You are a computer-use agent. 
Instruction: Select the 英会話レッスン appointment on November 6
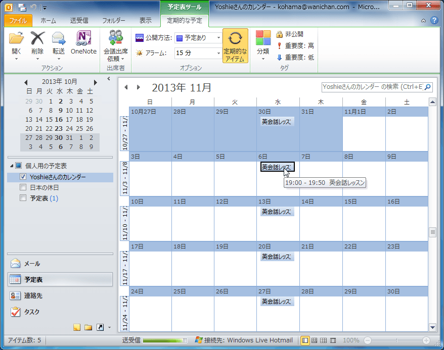click(278, 167)
